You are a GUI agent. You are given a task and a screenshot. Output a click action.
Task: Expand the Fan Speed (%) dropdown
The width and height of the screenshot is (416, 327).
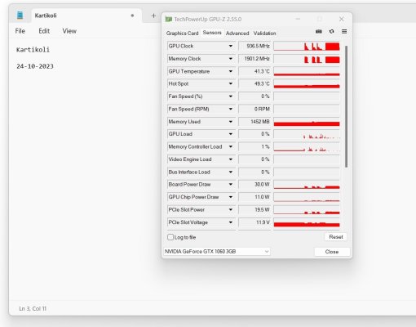[231, 96]
